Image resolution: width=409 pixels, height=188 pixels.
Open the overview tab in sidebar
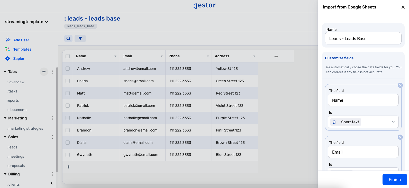(x=15, y=82)
